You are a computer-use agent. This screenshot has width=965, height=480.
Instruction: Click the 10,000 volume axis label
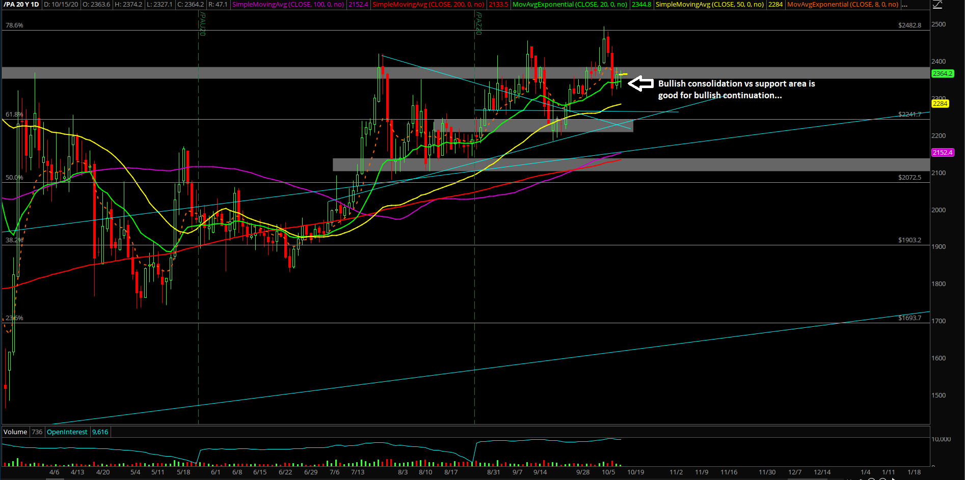click(941, 439)
